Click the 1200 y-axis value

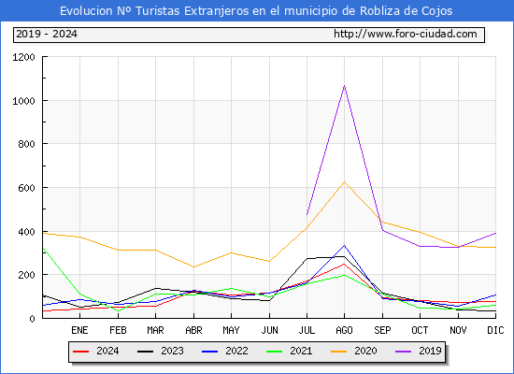[23, 57]
